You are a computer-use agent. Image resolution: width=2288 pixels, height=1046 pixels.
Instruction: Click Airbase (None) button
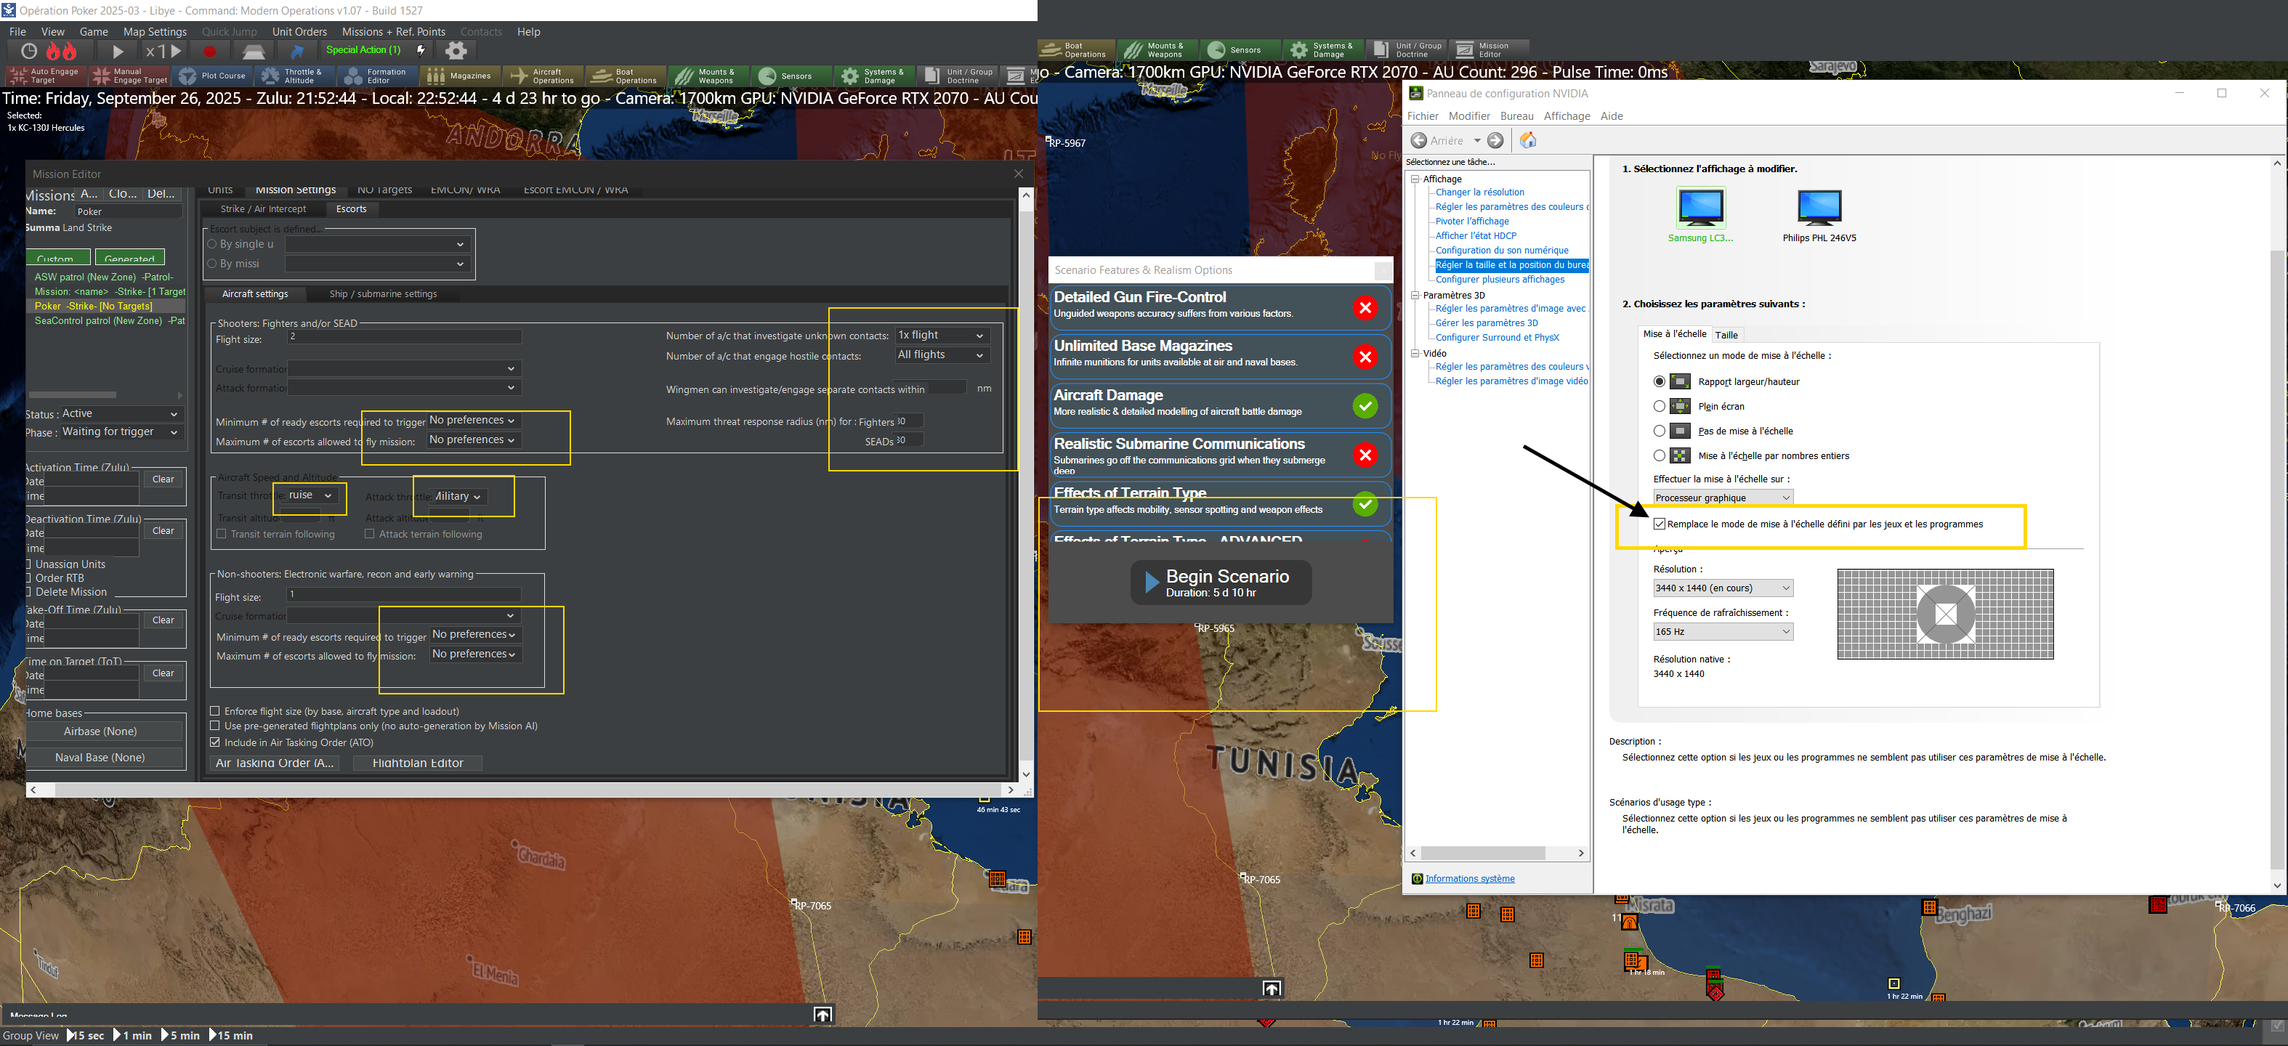click(100, 731)
